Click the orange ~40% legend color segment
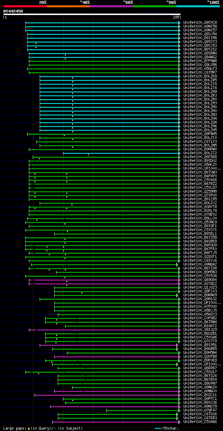 [x=68, y=6]
